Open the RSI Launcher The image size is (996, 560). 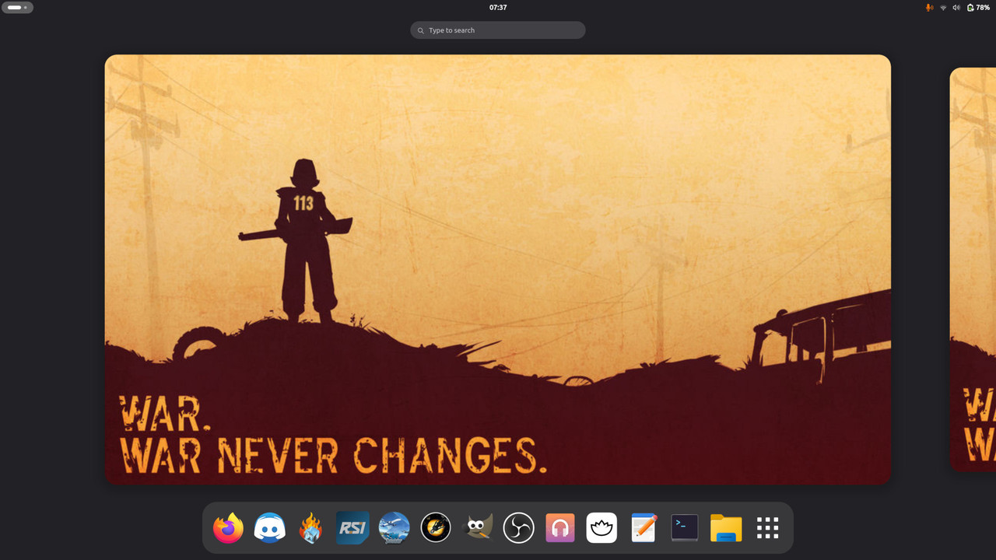pyautogui.click(x=352, y=527)
